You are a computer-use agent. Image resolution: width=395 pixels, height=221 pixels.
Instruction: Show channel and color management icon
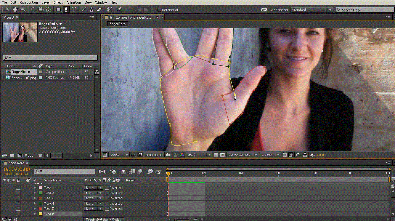point(182,155)
